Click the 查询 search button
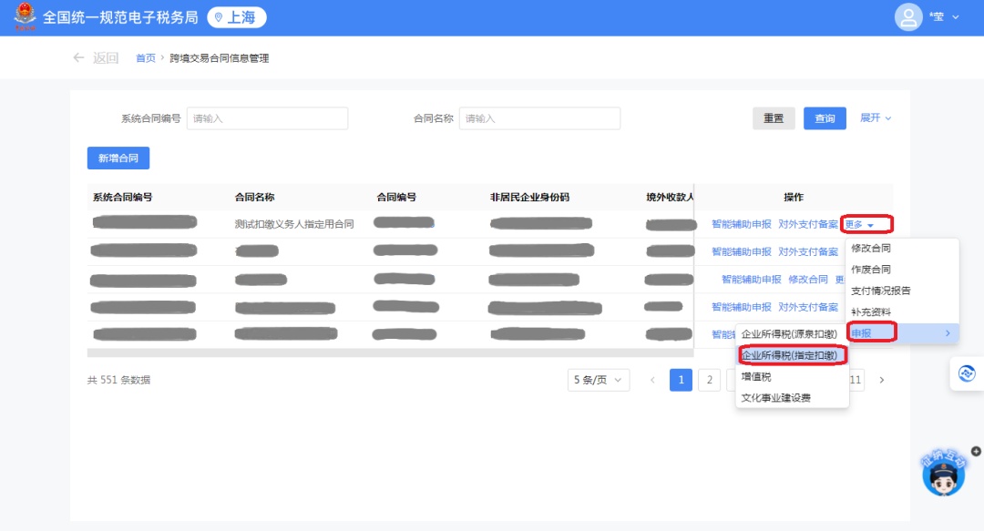This screenshot has height=531, width=984. point(825,118)
